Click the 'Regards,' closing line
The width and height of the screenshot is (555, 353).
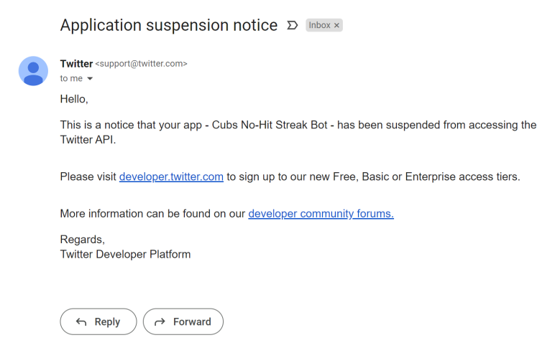pos(83,240)
